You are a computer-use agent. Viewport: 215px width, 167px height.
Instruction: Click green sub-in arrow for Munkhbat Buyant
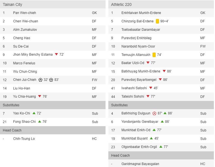151,138
